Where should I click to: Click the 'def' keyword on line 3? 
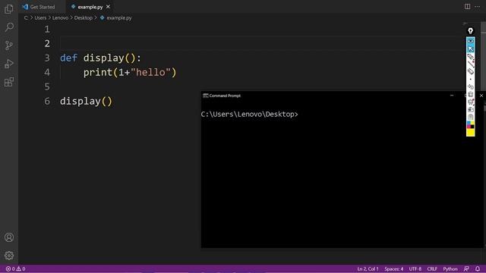point(69,58)
